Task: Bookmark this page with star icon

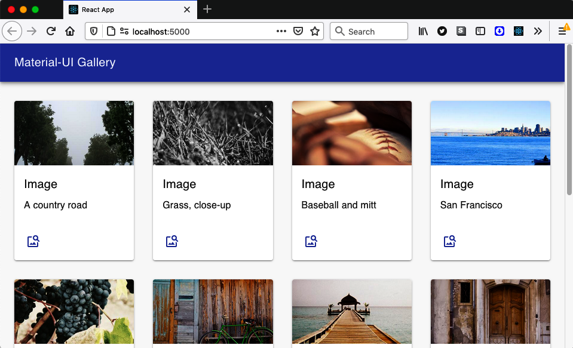Action: [x=315, y=32]
